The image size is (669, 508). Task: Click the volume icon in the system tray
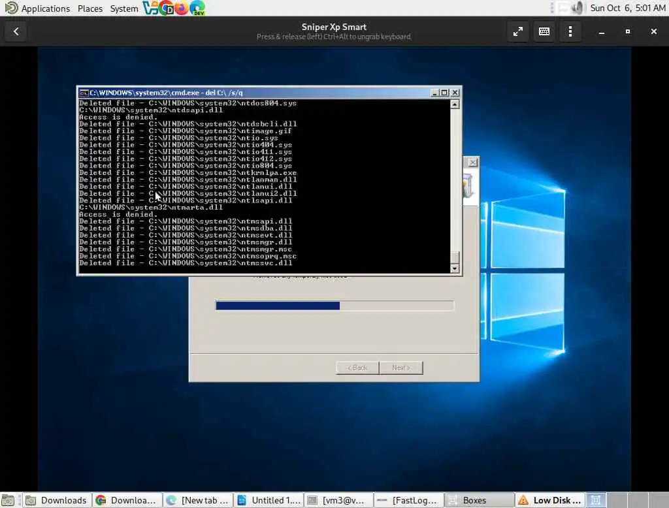(x=578, y=8)
